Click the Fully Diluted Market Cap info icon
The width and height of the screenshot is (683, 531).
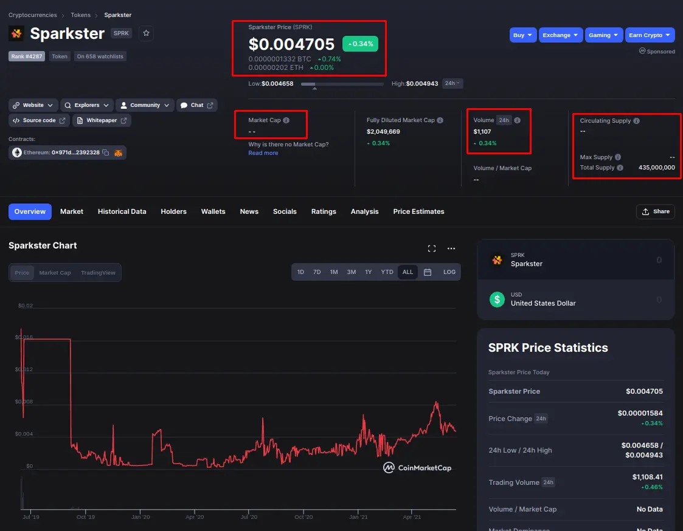point(440,120)
